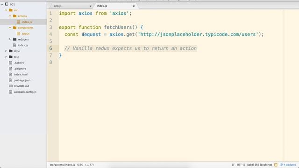
Task: Open the index.html file
Action: click(21, 75)
